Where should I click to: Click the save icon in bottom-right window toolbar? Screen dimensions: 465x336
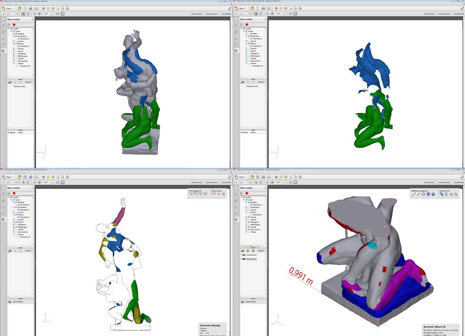258,177
